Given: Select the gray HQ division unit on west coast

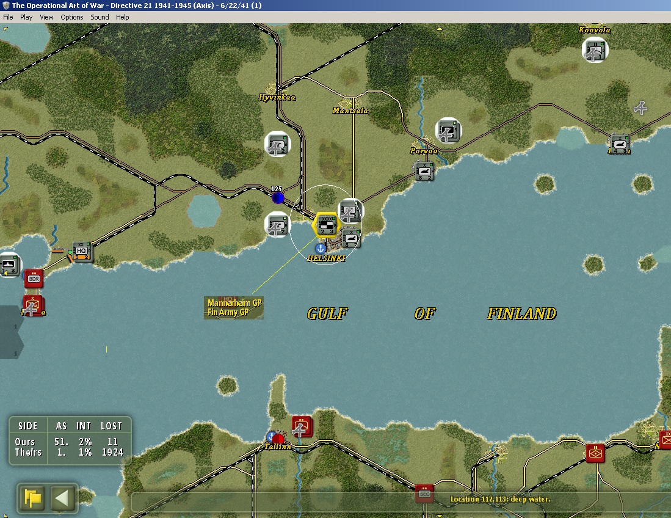Looking at the screenshot, I should click(x=82, y=251).
